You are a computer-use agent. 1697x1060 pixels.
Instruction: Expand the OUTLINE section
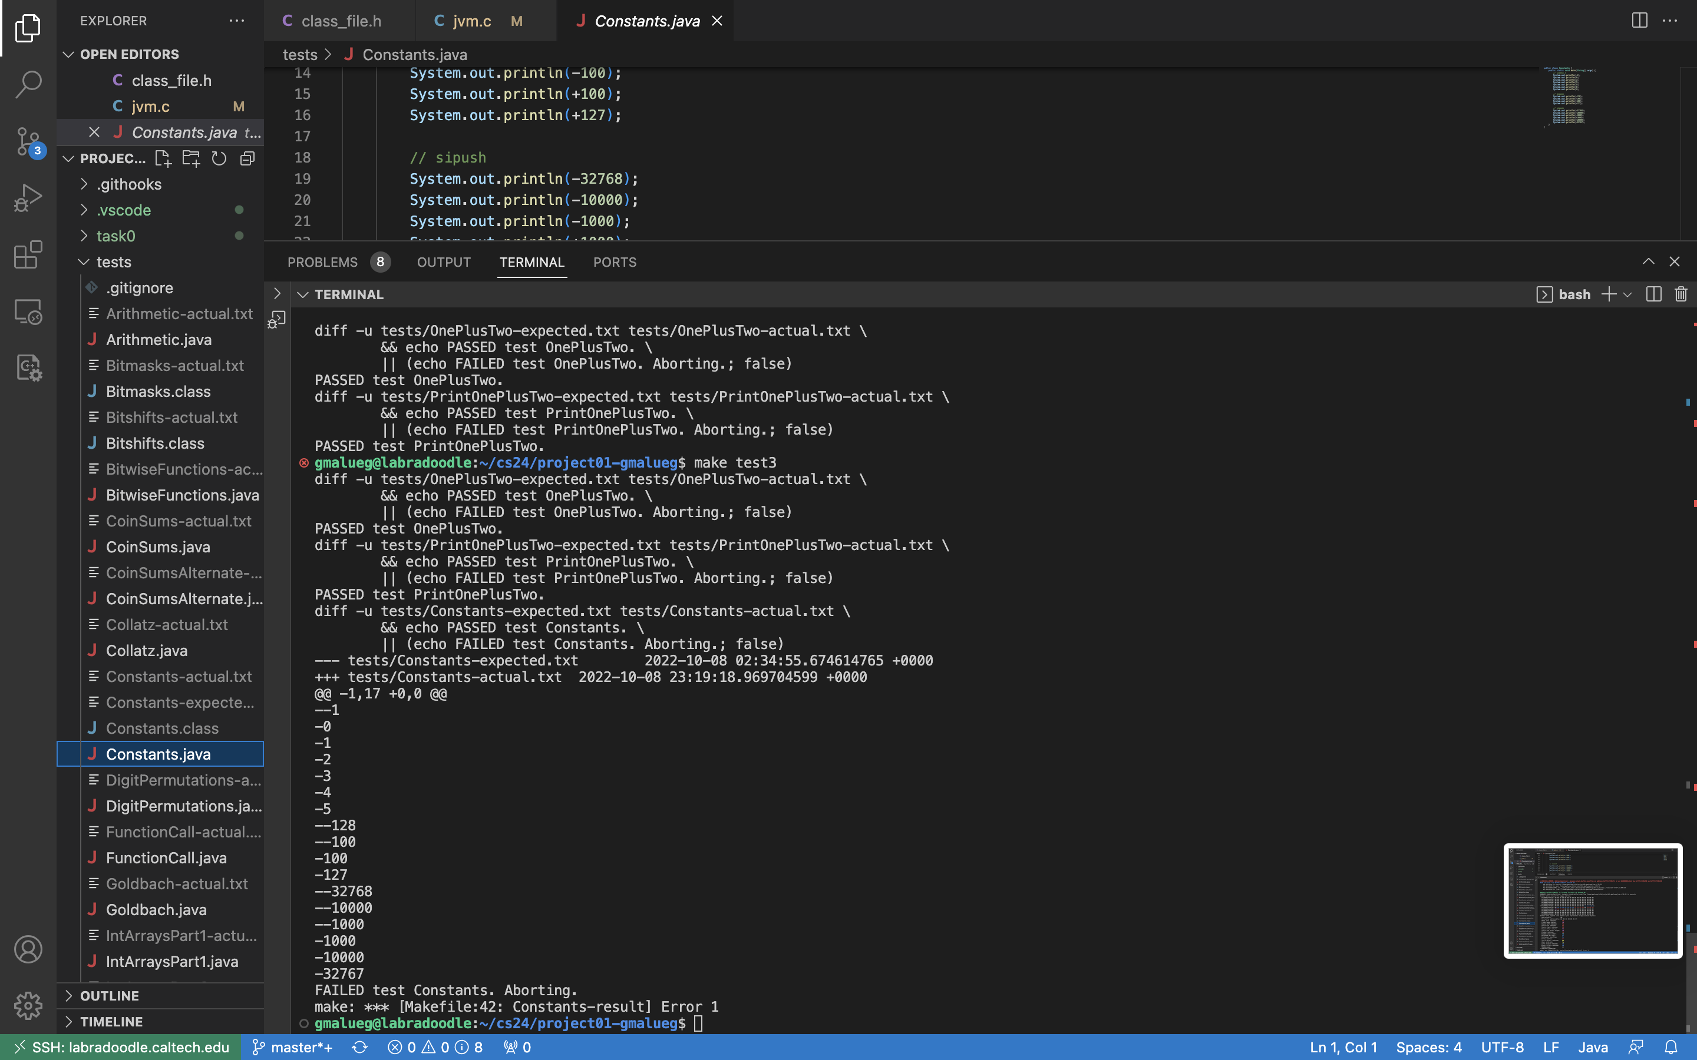pos(110,995)
